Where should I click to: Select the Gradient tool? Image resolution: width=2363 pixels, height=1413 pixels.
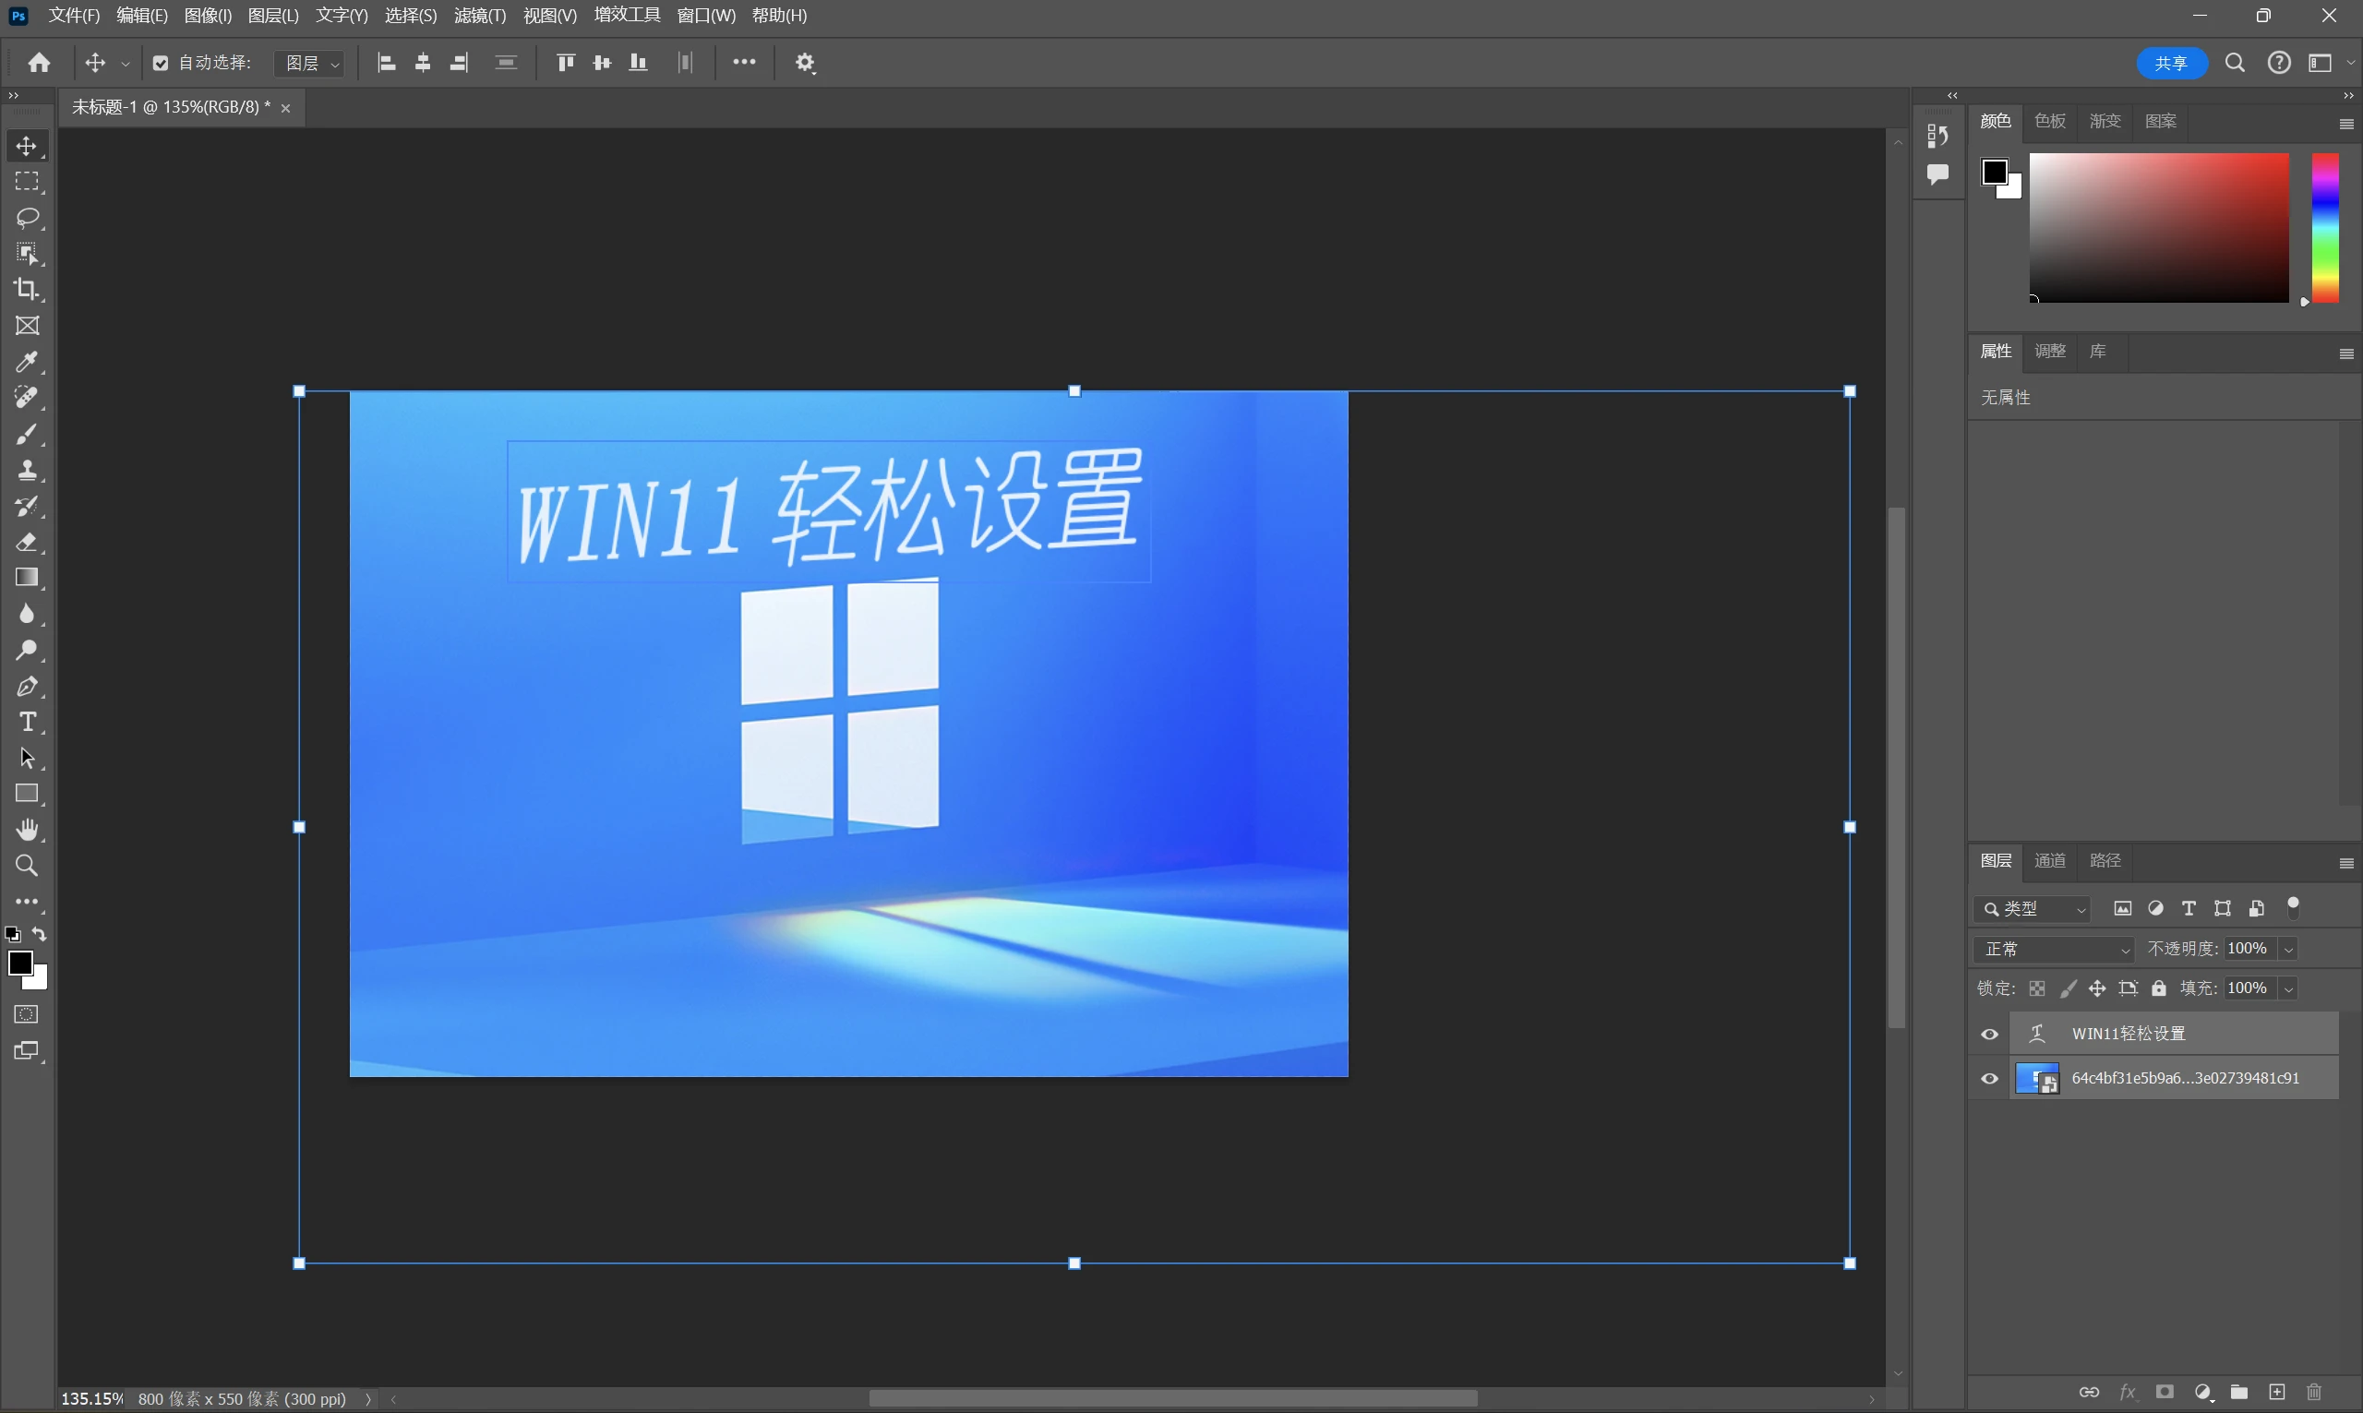point(27,578)
